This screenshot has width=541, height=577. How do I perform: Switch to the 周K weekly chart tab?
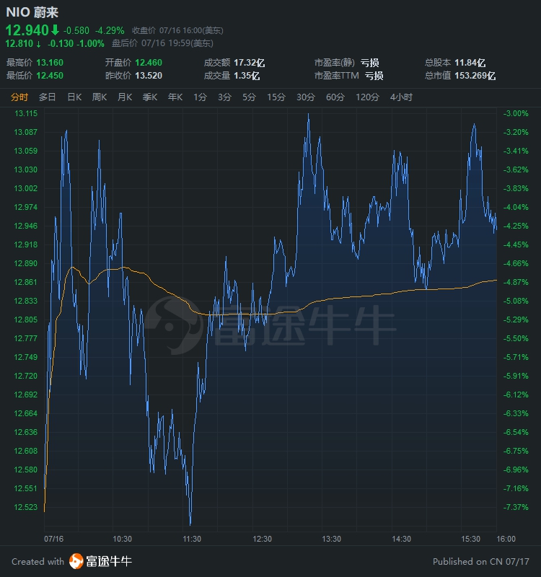coord(100,97)
